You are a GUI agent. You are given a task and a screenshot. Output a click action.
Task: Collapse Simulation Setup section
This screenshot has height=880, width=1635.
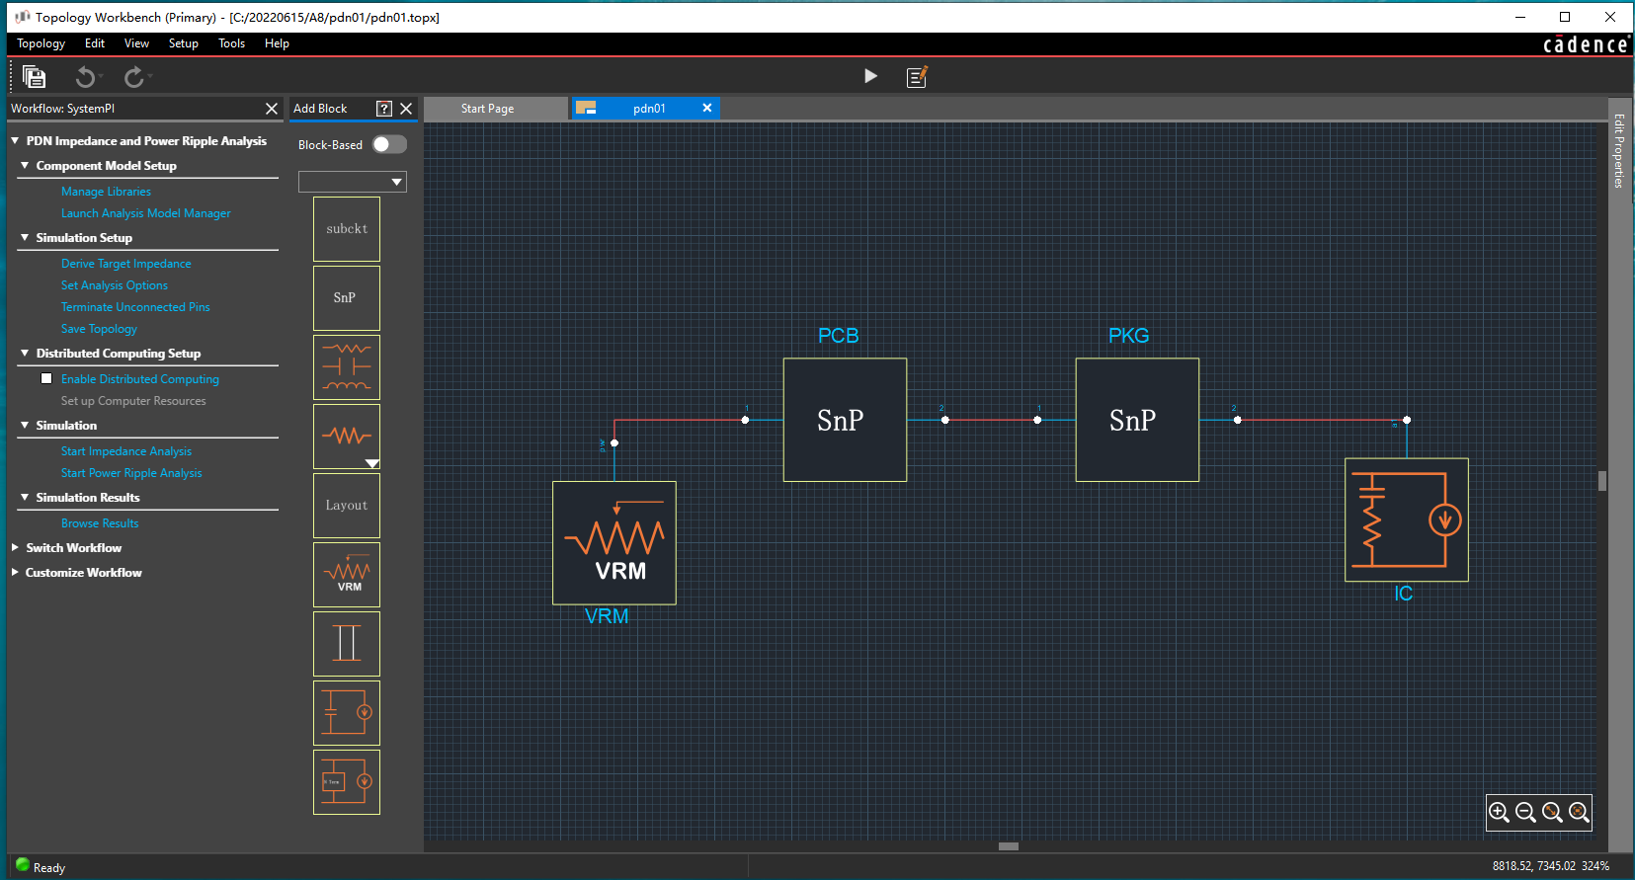click(25, 238)
